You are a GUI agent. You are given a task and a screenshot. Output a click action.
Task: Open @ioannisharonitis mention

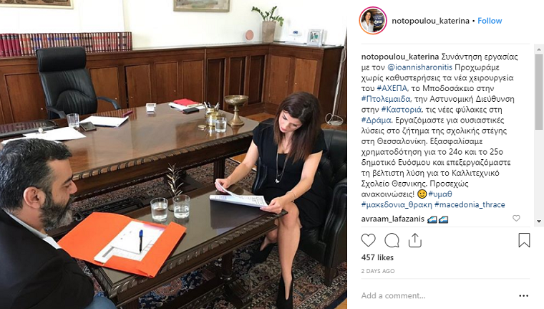pos(419,67)
